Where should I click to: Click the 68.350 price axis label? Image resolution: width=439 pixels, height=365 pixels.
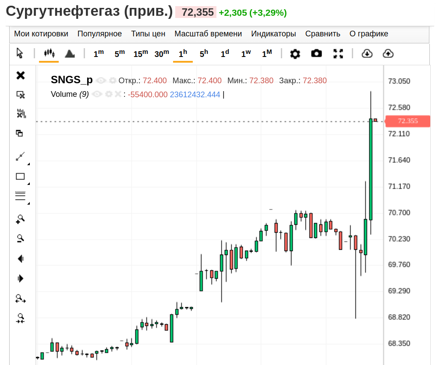[399, 344]
